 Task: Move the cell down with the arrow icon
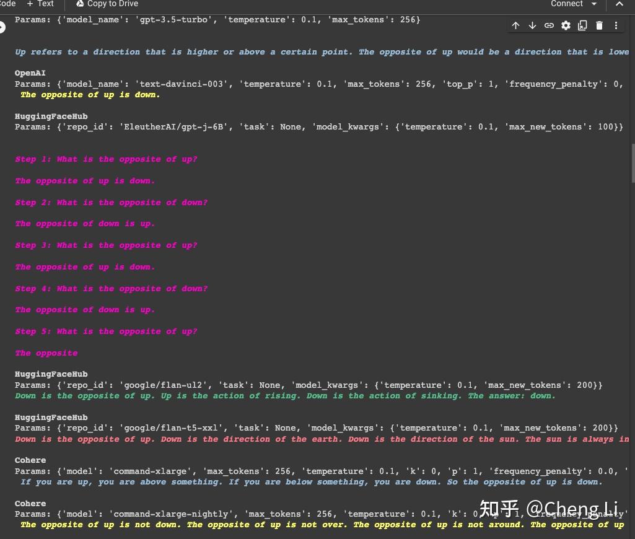pyautogui.click(x=532, y=25)
